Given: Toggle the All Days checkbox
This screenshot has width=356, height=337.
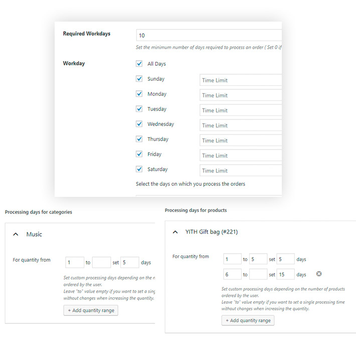Looking at the screenshot, I should click(139, 64).
